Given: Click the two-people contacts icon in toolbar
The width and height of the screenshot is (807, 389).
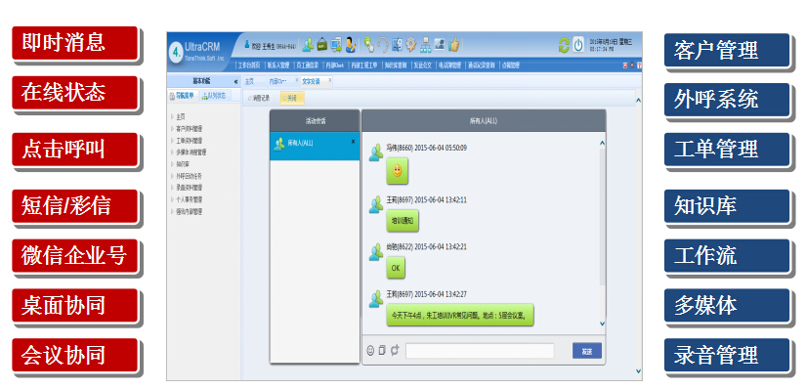Looking at the screenshot, I should pos(307,45).
